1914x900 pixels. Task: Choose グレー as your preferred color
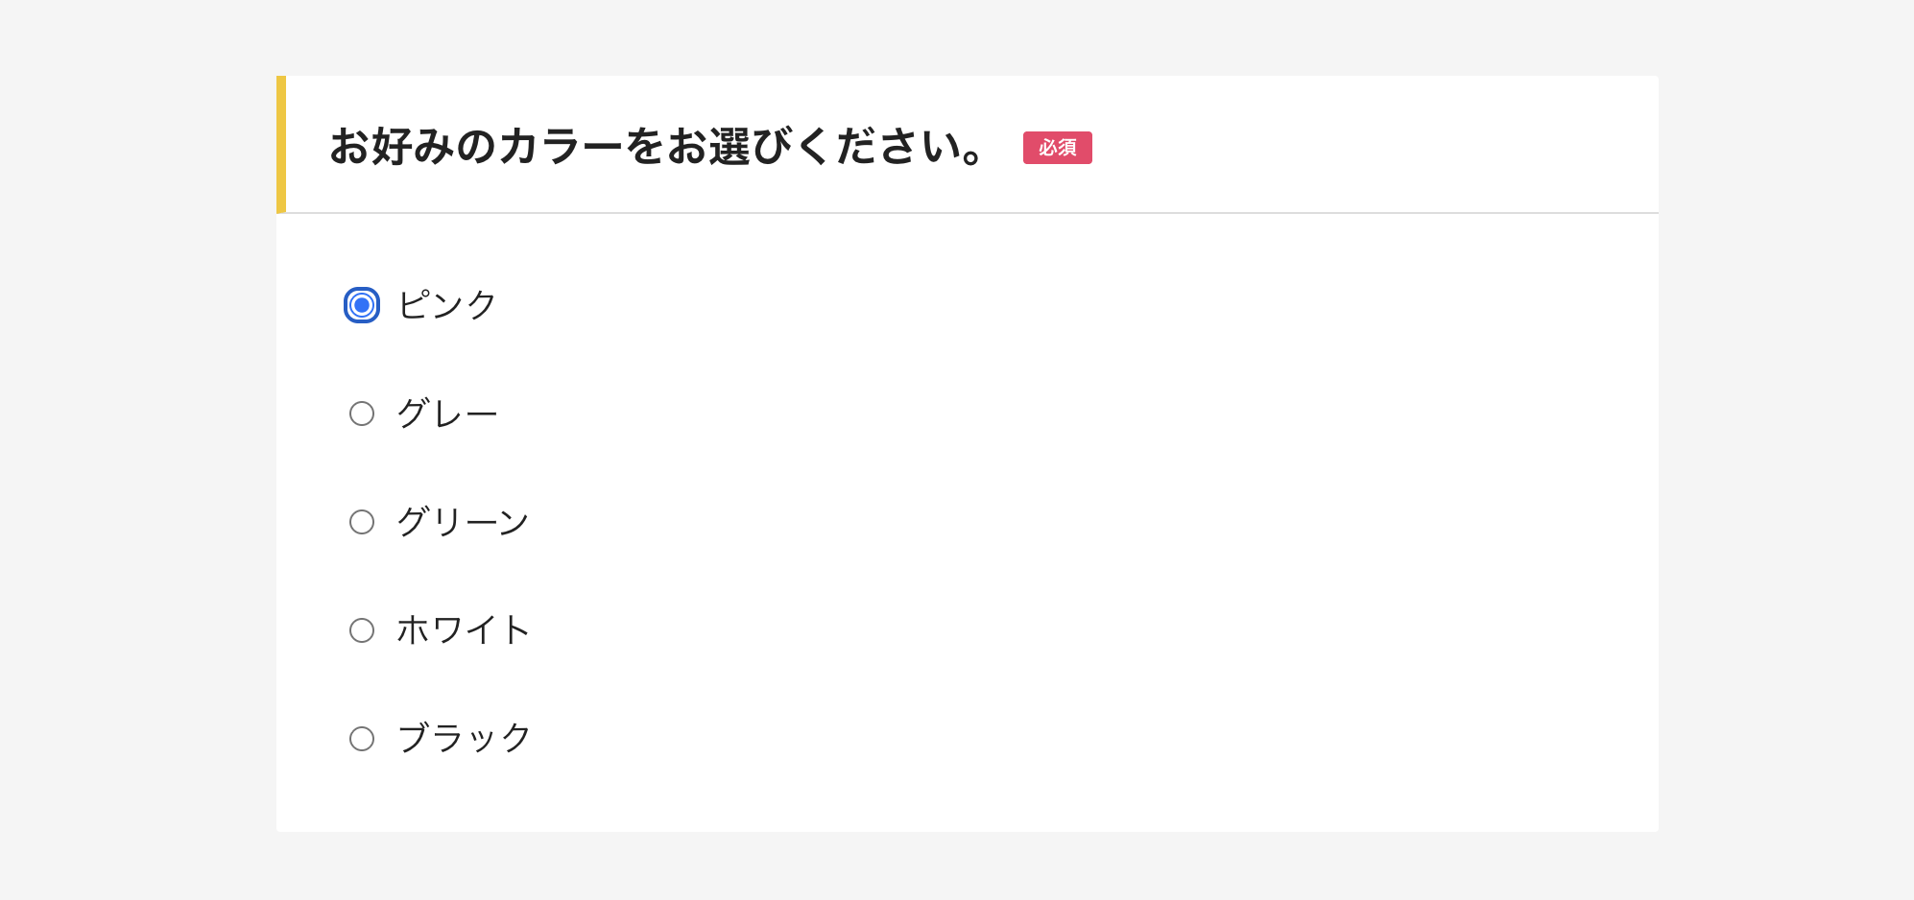point(362,413)
